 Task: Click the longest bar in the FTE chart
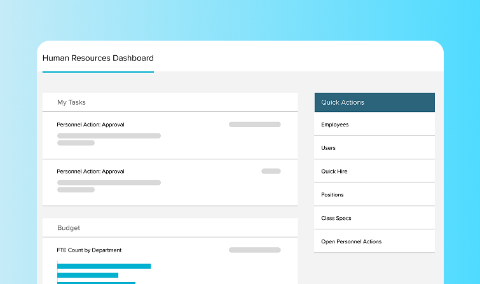(104, 266)
